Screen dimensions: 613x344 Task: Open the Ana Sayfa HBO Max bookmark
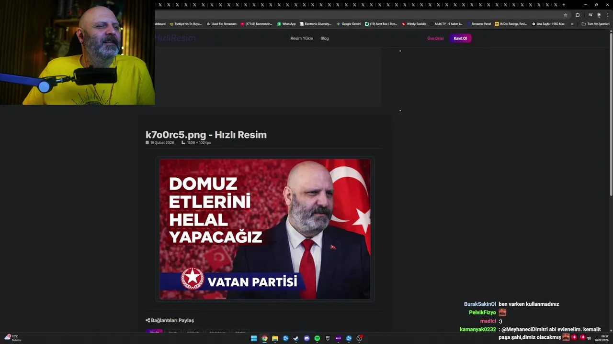pos(548,23)
